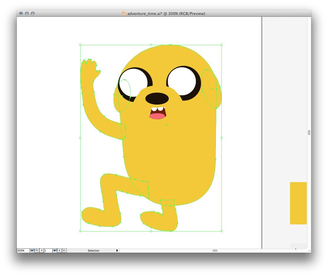The height and width of the screenshot is (276, 328).
Task: Jump to the last artboard
Action: [64, 250]
